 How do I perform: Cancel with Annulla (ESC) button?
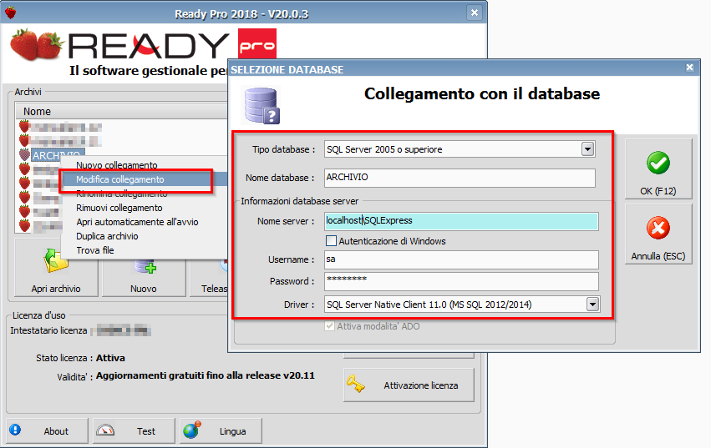(658, 234)
